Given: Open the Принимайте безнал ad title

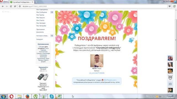Looking at the screenshot, I should point(43,68).
